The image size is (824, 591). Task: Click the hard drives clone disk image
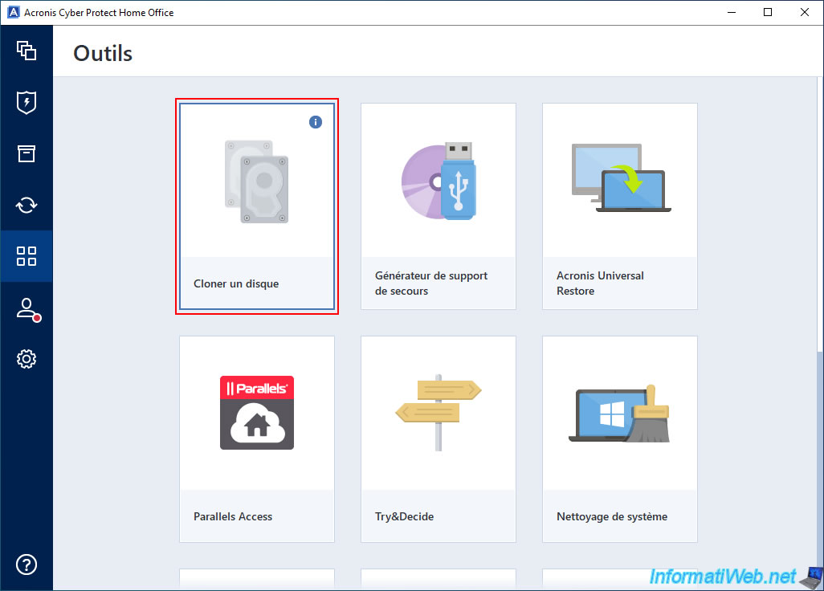pos(256,181)
